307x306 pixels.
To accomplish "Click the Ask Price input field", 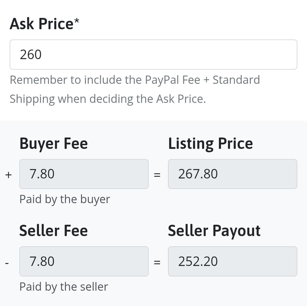I will coord(153,55).
